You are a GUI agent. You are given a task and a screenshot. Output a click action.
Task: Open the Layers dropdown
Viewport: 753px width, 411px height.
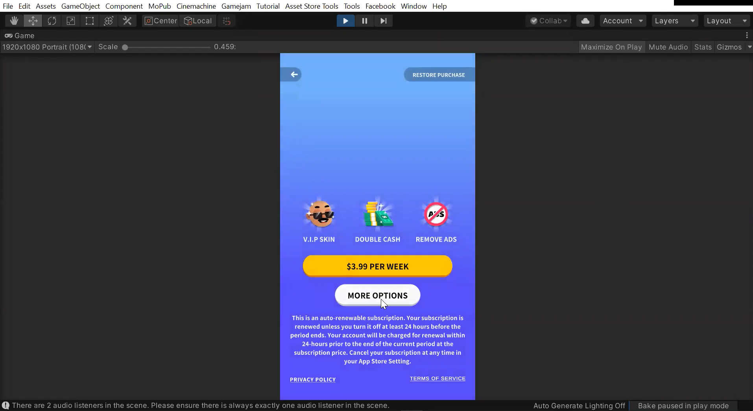[674, 21]
